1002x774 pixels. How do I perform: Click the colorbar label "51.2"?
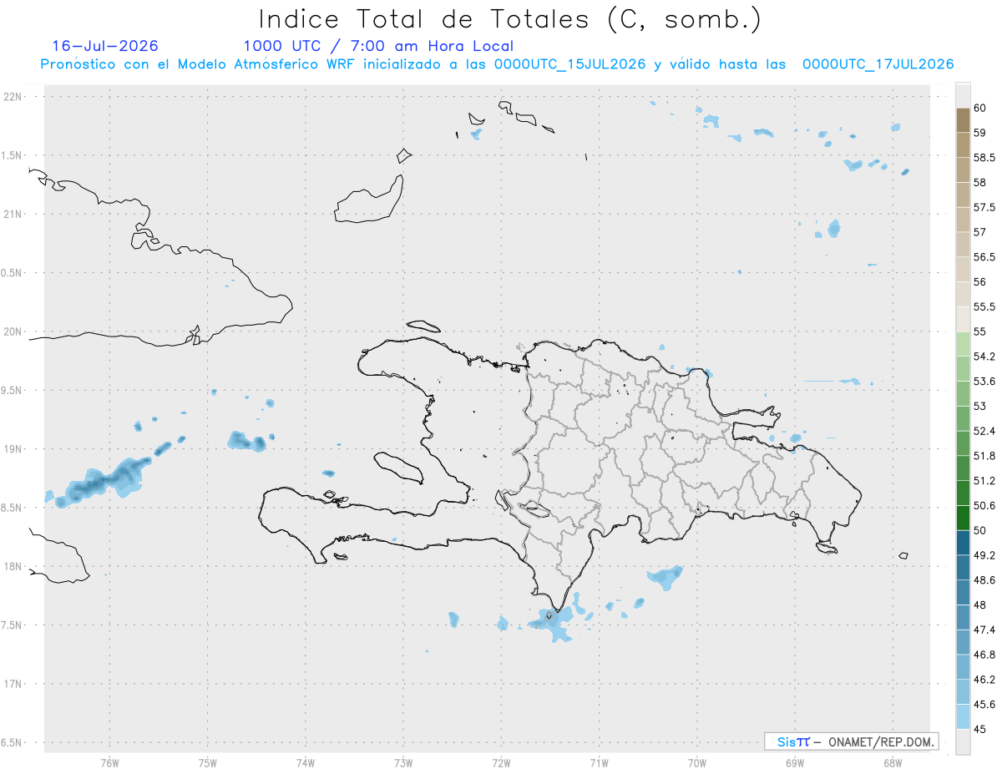pyautogui.click(x=984, y=481)
